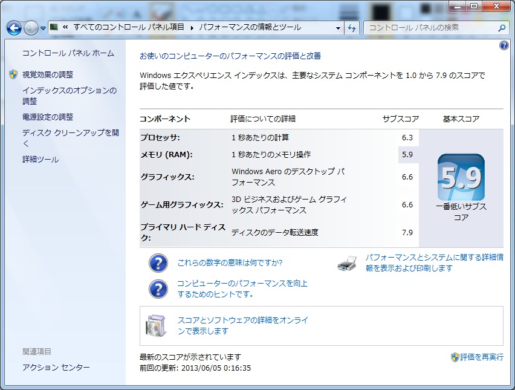Click the refresh button beside address bar
Viewport: 515px width, 390px height.
352,28
